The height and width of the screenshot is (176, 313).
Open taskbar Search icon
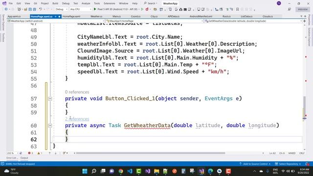click(94, 171)
